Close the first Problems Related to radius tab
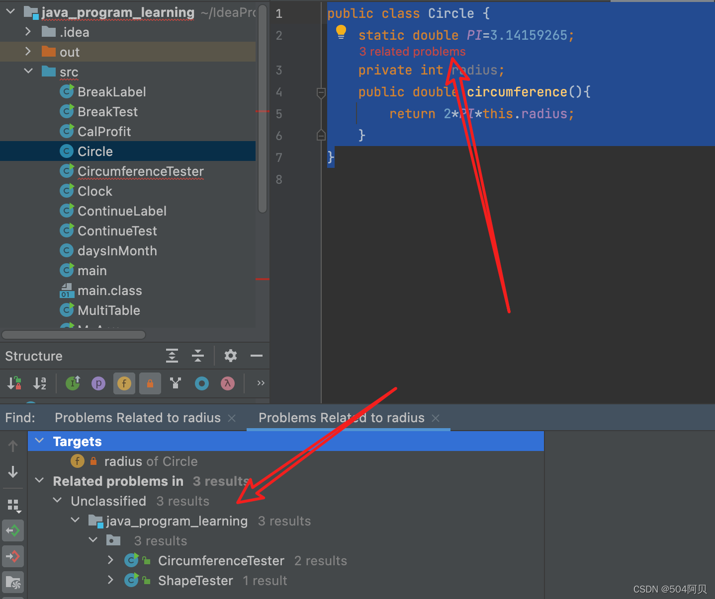 click(232, 419)
